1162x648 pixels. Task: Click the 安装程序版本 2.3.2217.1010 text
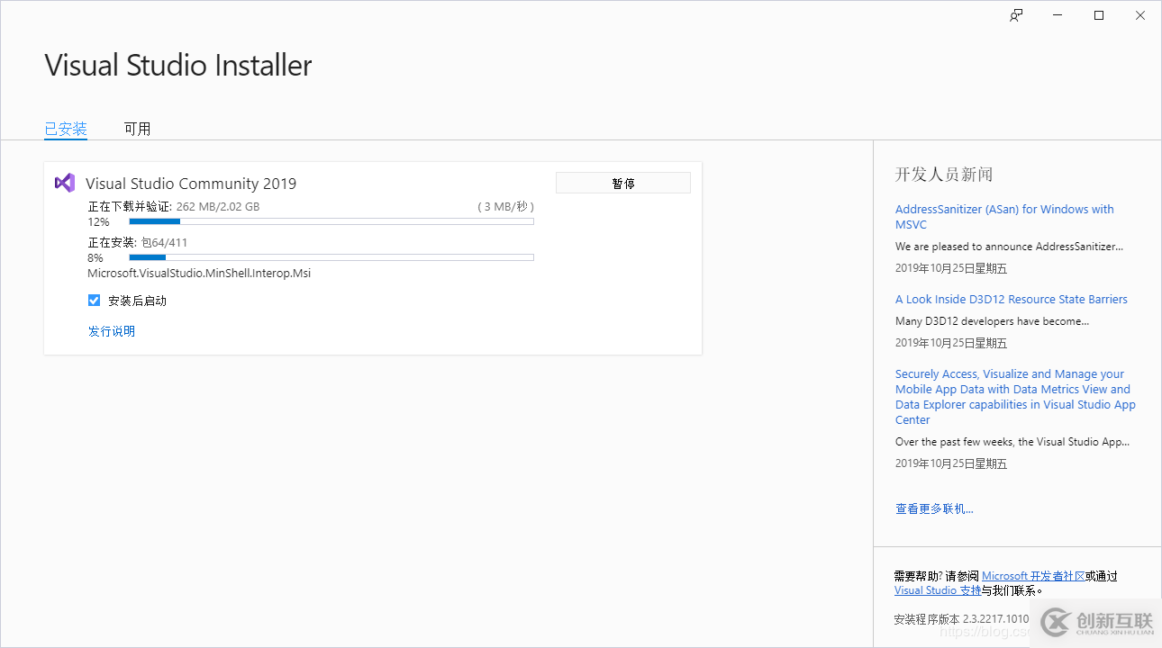(961, 619)
